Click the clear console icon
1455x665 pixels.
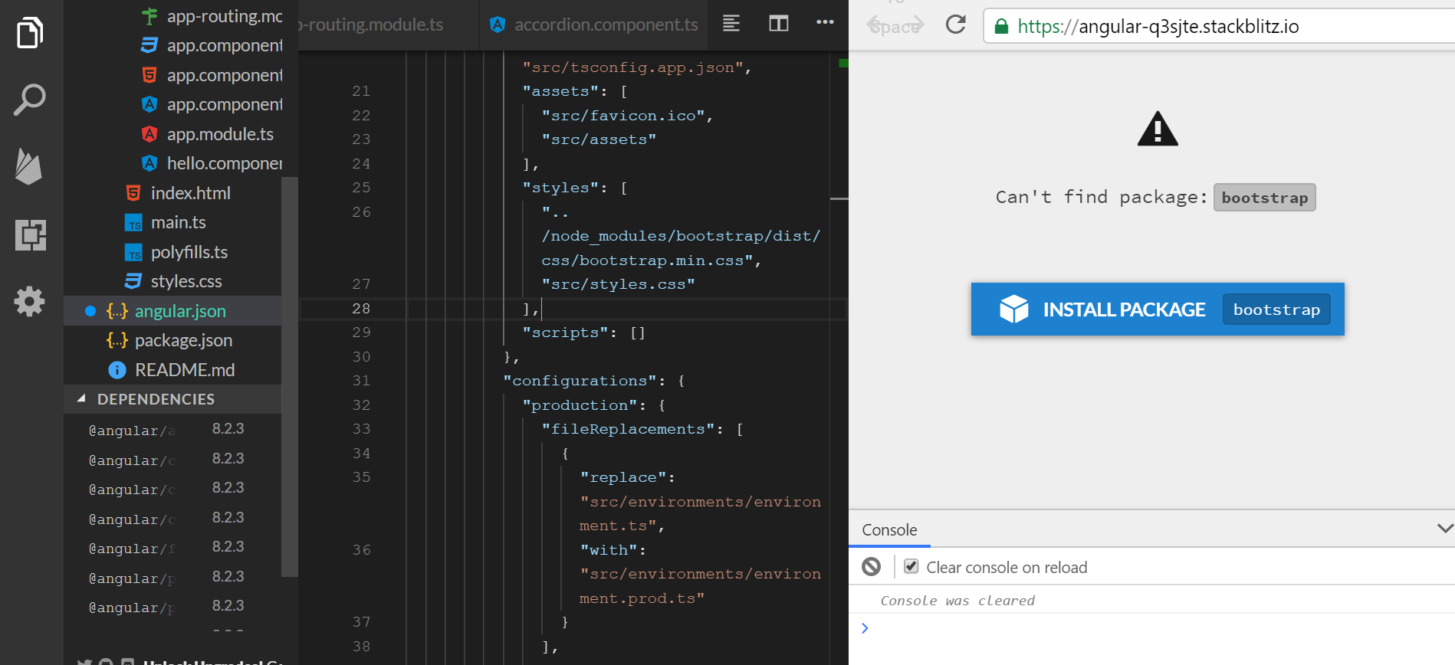(x=872, y=566)
